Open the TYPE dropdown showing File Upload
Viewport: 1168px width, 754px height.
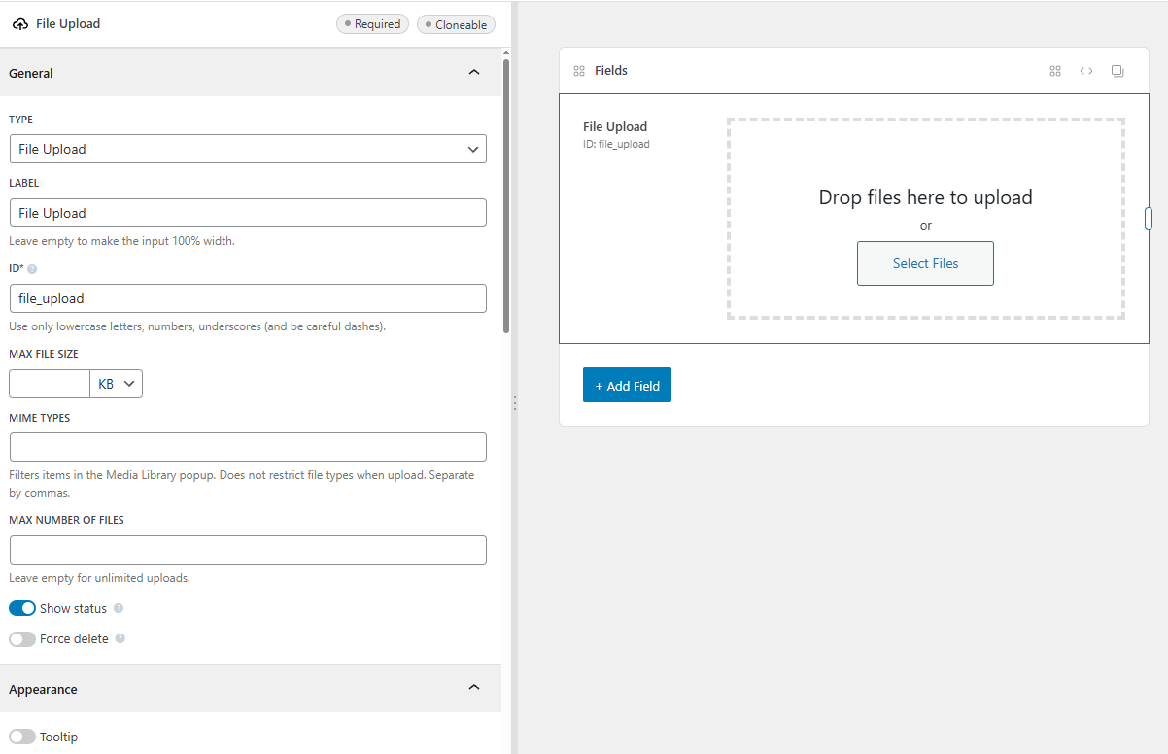(248, 149)
